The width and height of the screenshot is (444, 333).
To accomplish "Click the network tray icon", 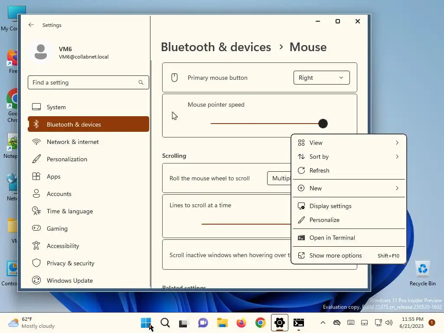I will click(x=378, y=323).
